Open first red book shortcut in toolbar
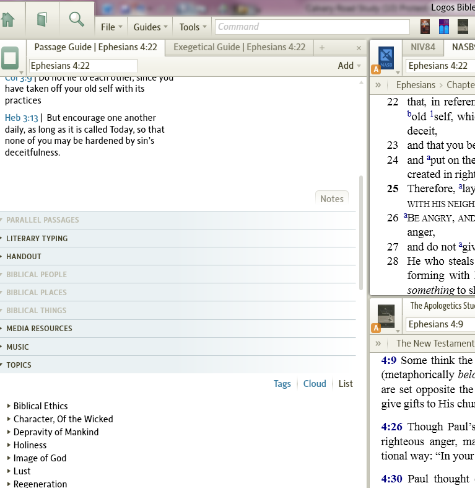Viewport: 475px width, 488px height. pyautogui.click(x=425, y=27)
